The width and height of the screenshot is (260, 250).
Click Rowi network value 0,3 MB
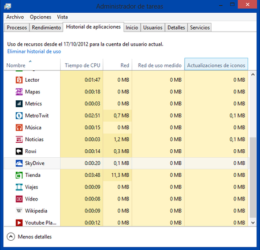point(121,151)
